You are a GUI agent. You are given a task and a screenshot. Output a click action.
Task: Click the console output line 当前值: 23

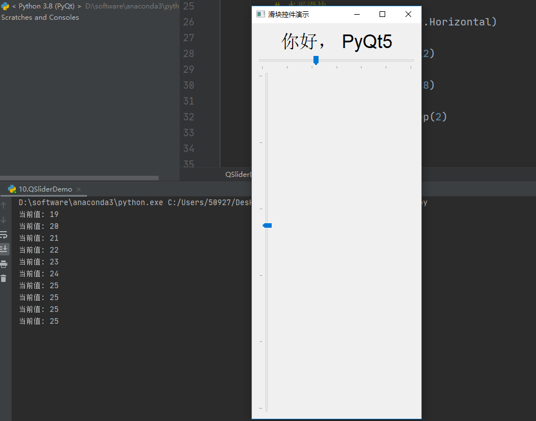click(x=38, y=262)
